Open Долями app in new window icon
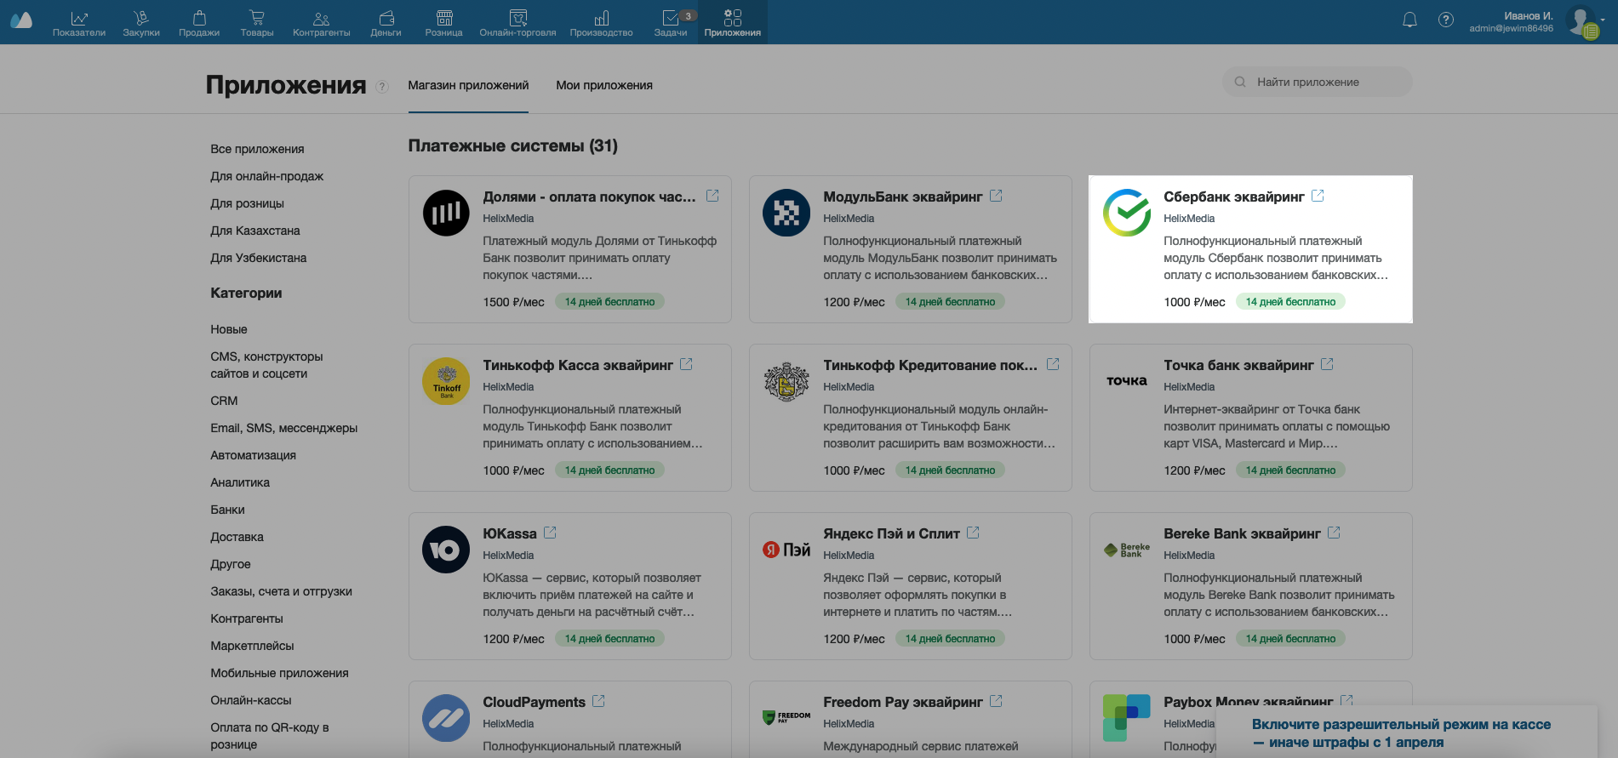Screen dimensions: 1618x758 click(x=712, y=196)
